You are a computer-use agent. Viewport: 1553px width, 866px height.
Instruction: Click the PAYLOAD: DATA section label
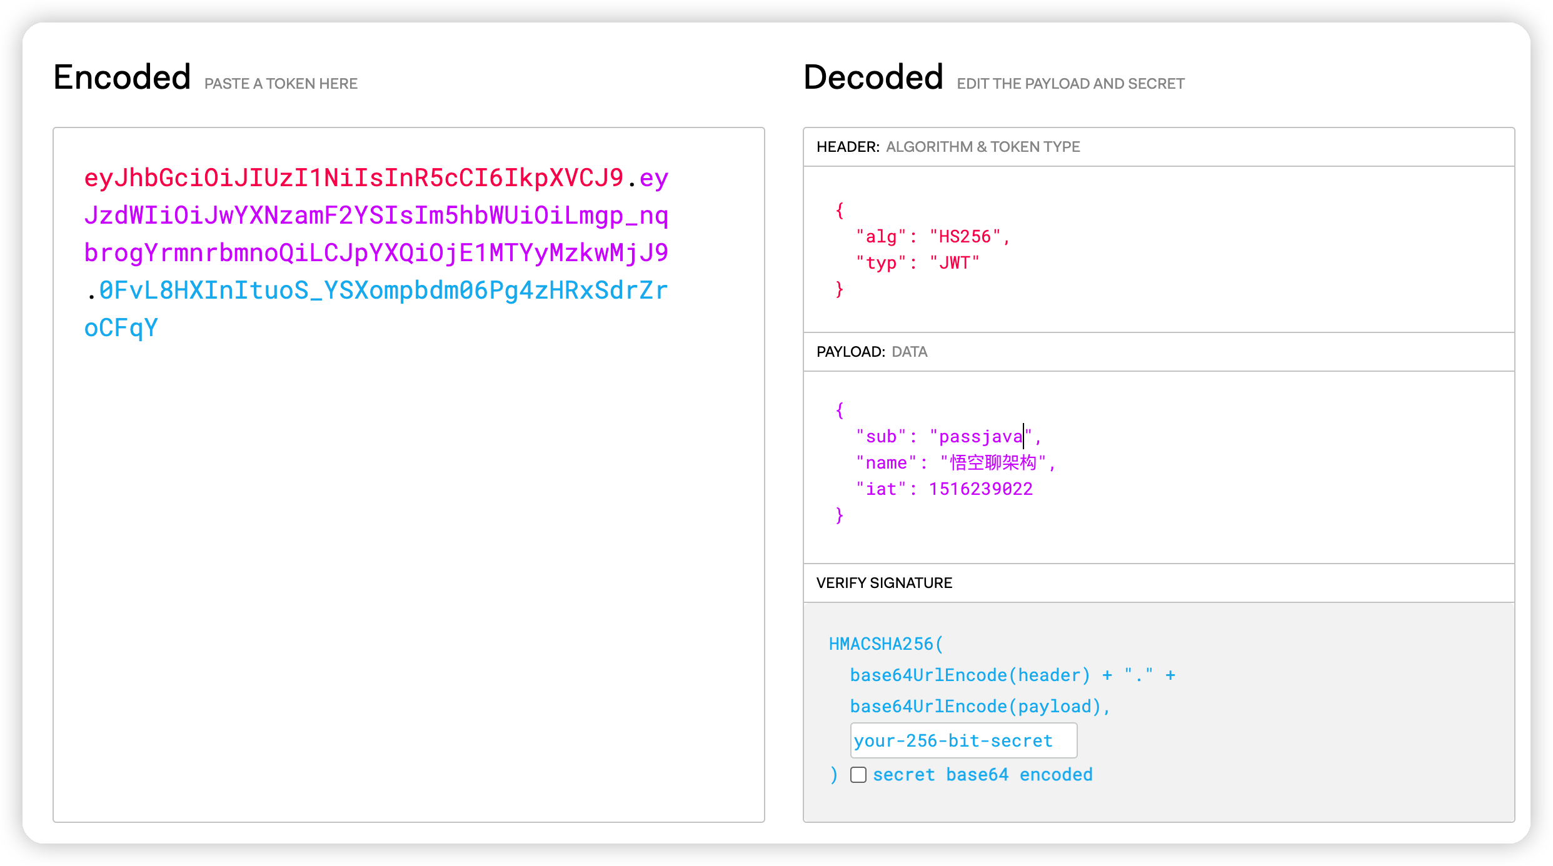872,352
